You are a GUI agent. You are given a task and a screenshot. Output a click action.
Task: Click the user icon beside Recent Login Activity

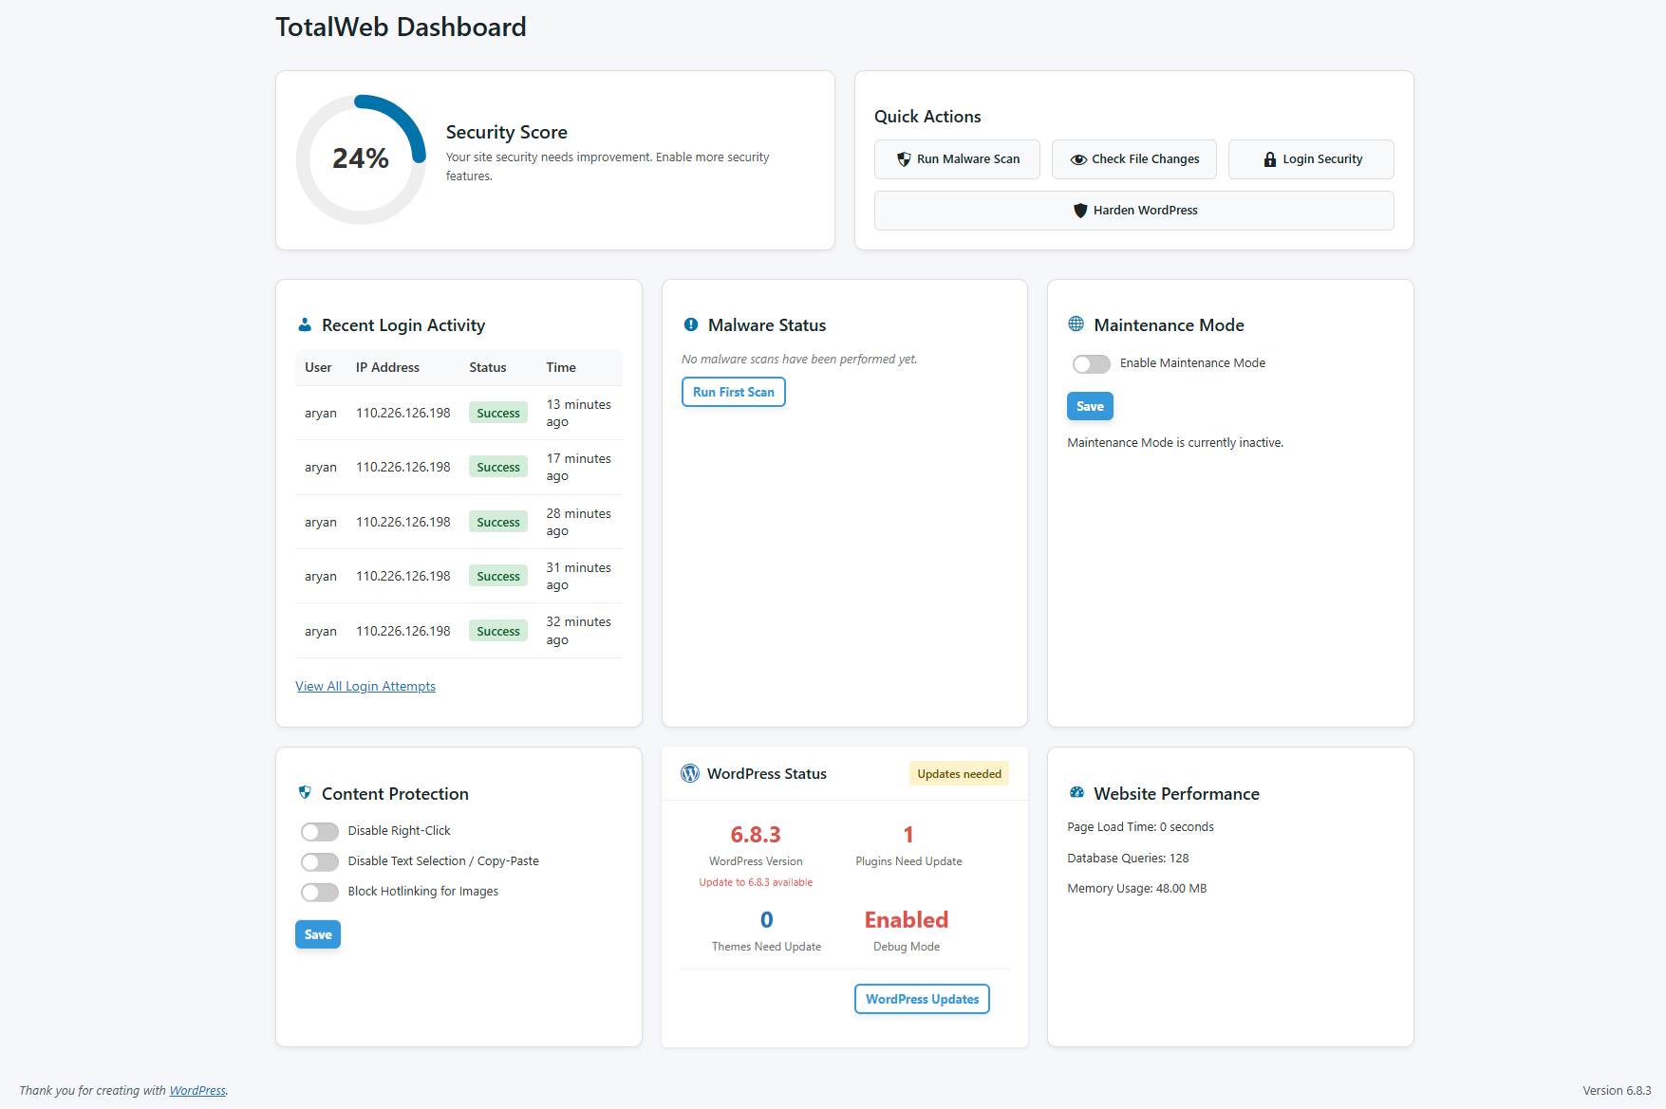pos(305,324)
